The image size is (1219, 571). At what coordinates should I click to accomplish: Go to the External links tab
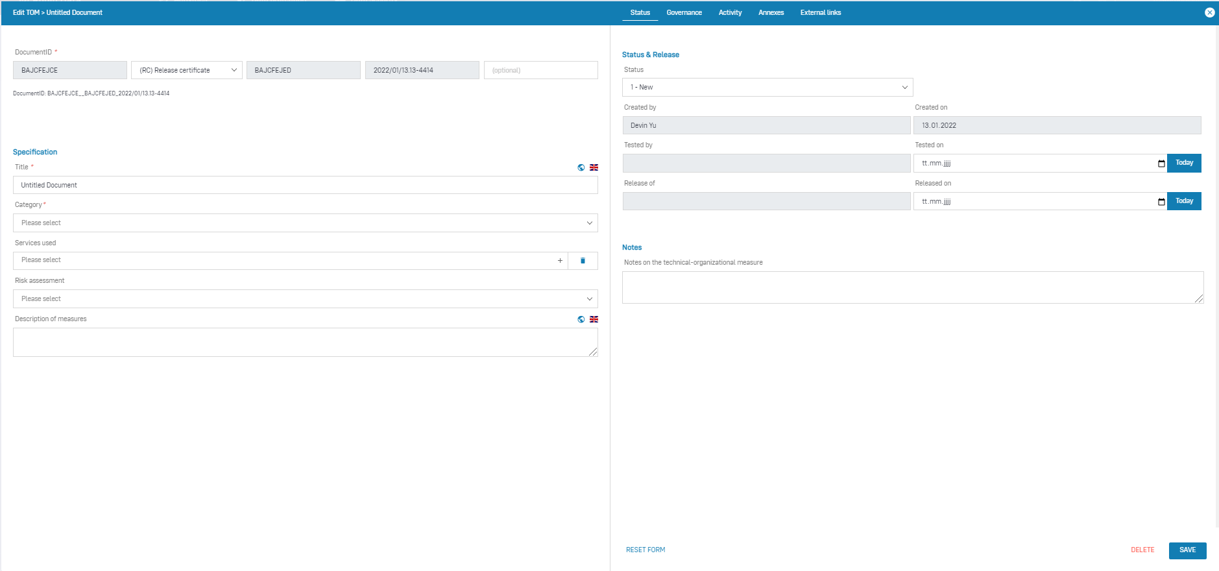[x=820, y=12]
